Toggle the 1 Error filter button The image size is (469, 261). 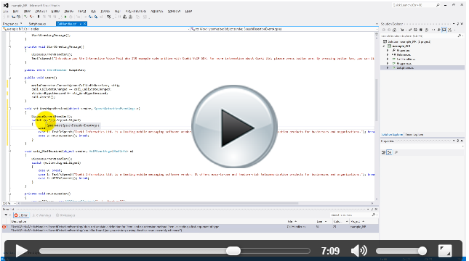click(x=21, y=215)
